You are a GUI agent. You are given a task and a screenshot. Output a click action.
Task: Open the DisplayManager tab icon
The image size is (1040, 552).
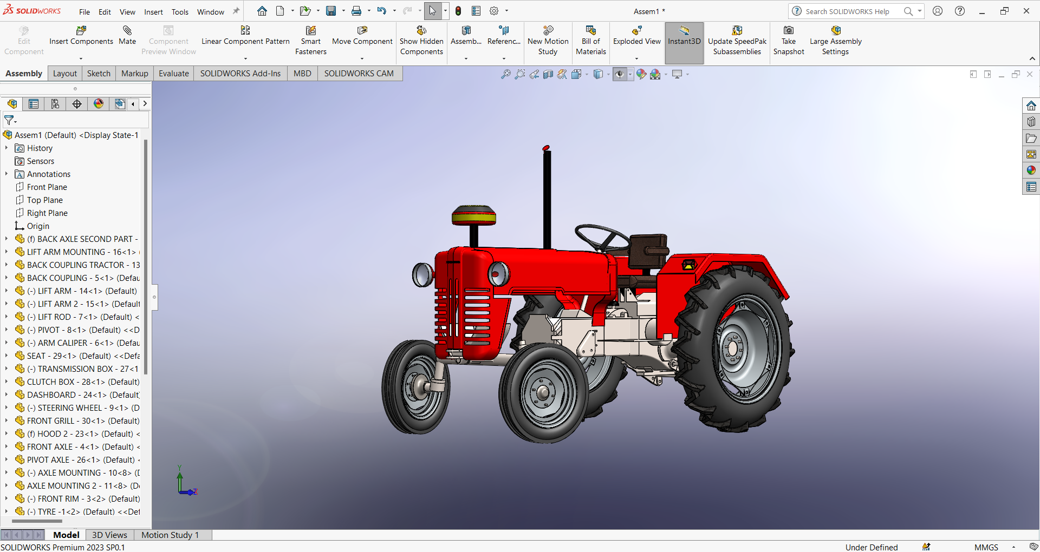tap(99, 104)
